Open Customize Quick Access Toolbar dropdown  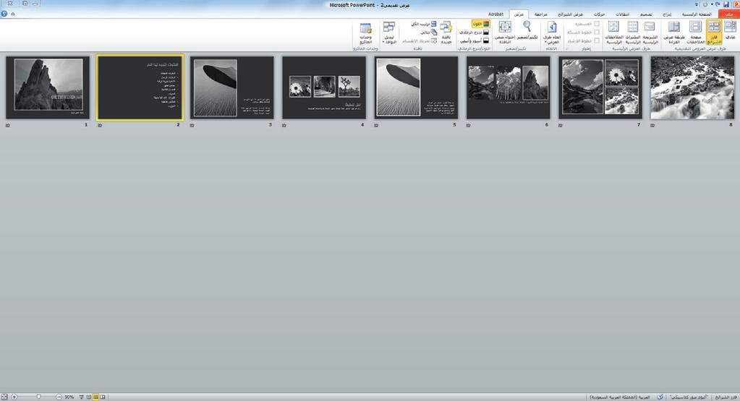[x=697, y=5]
